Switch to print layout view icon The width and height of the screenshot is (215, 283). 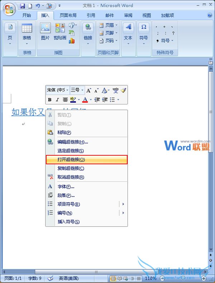(113, 278)
